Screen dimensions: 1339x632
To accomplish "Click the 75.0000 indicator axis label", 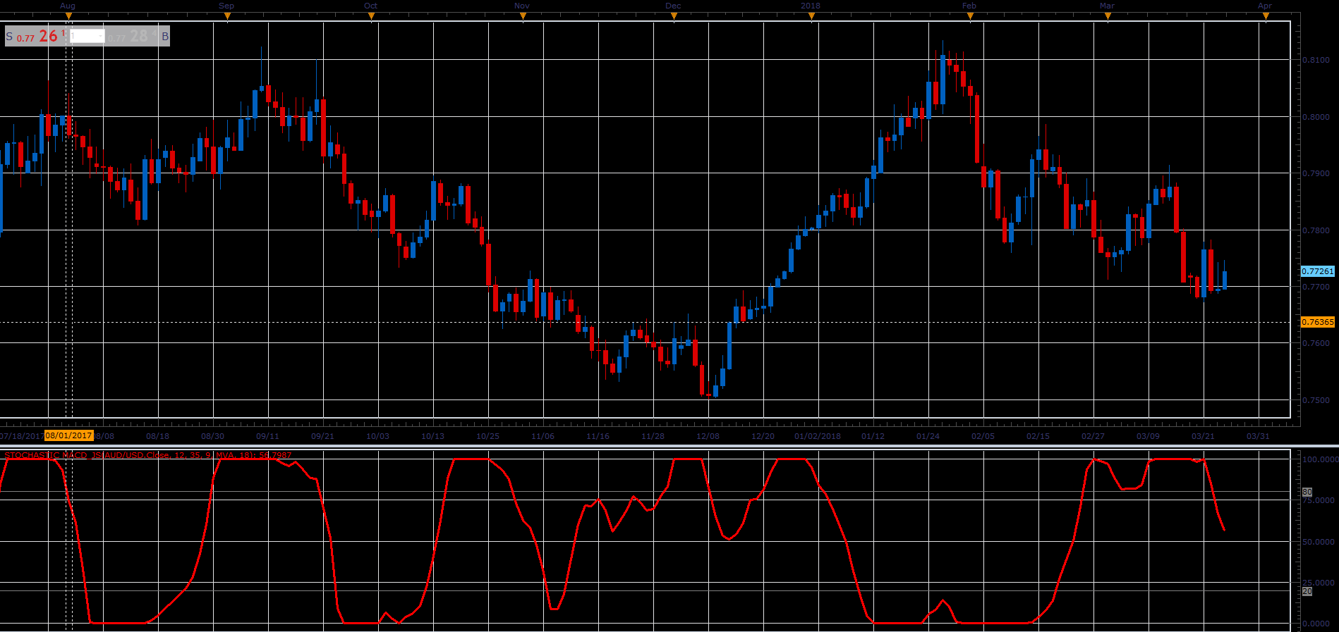I will 1319,500.
